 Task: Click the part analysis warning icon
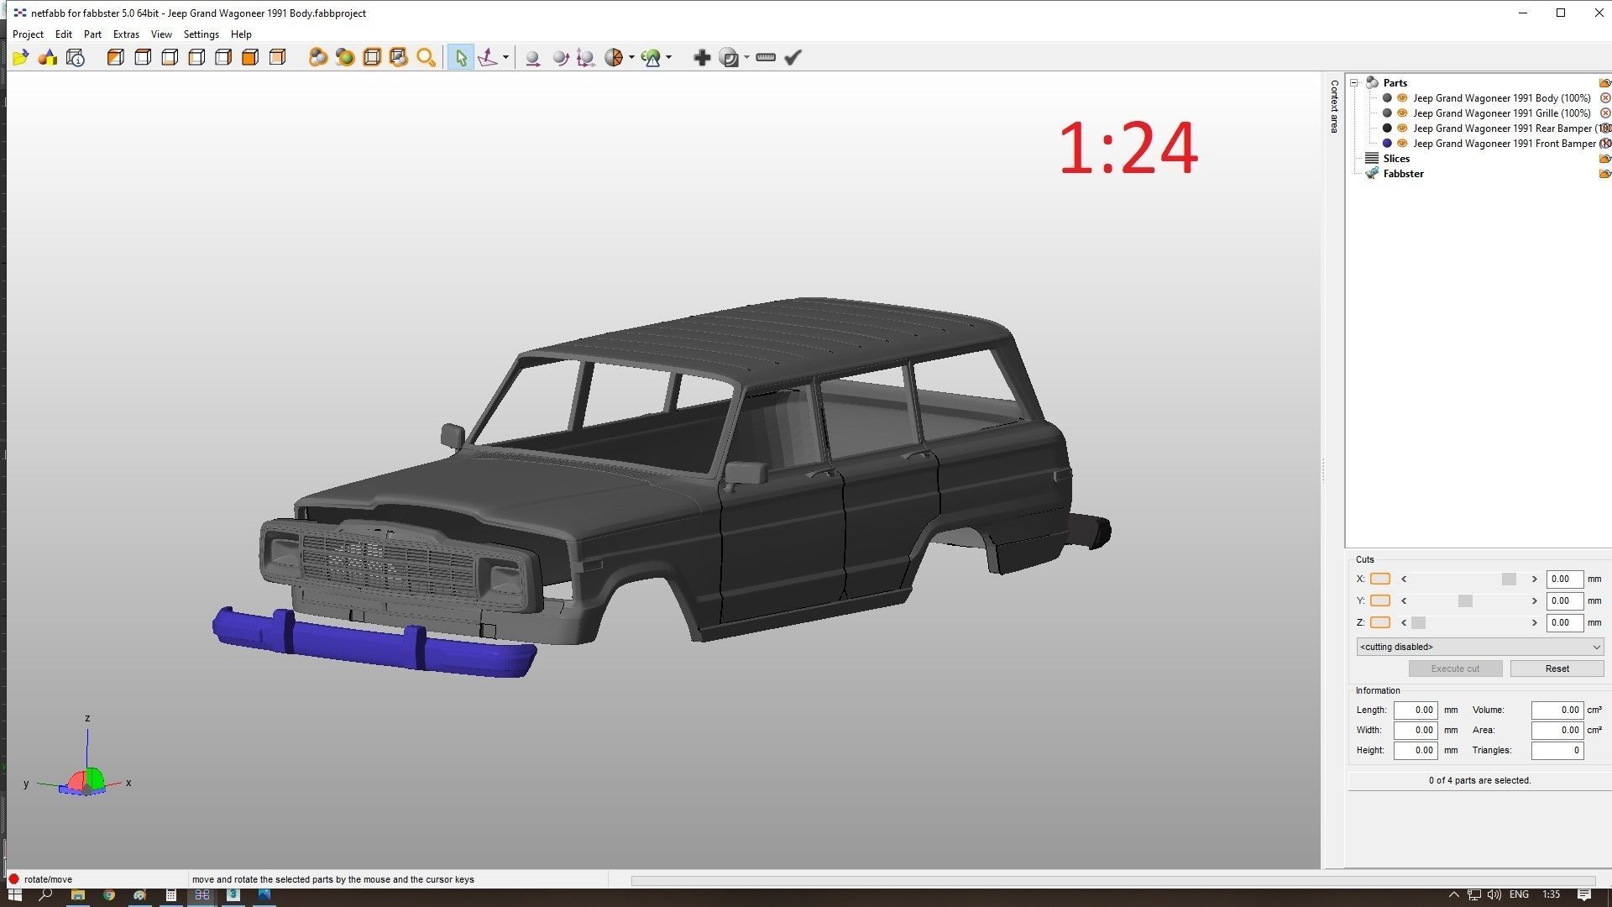[x=652, y=57]
